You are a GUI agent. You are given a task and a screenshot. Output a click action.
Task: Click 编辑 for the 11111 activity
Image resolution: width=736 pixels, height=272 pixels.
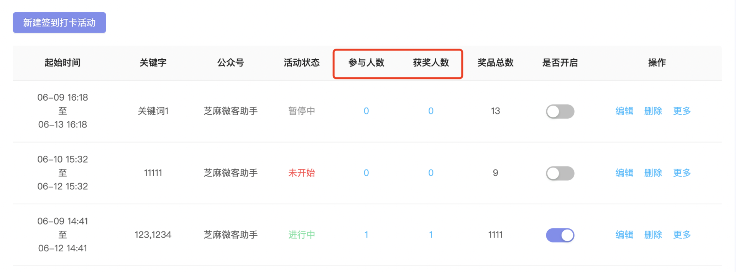point(624,173)
